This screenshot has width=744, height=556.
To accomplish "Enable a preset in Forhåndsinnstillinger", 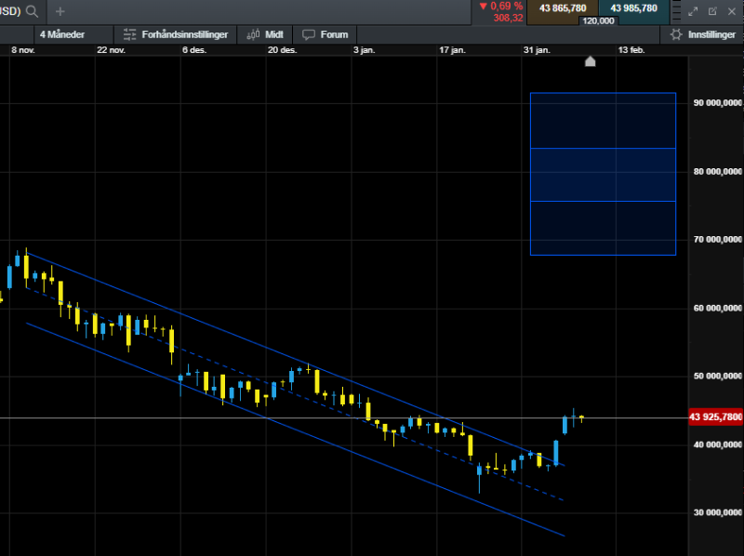I will (x=177, y=33).
